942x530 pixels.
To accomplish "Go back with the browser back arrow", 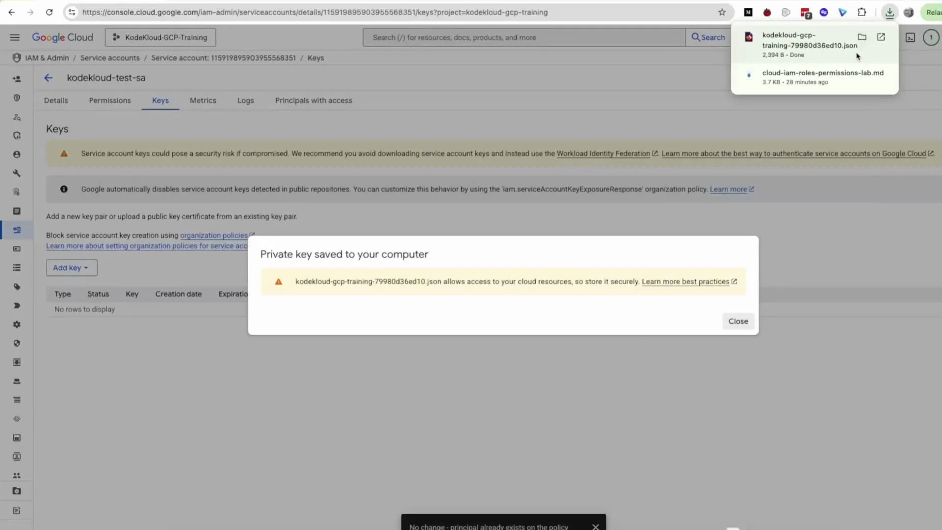I will tap(11, 12).
